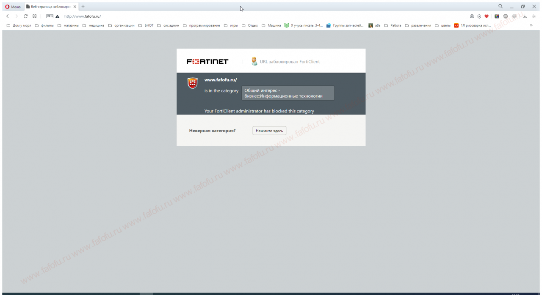Toggle the VPN badge in address bar
542x295 pixels.
click(50, 16)
